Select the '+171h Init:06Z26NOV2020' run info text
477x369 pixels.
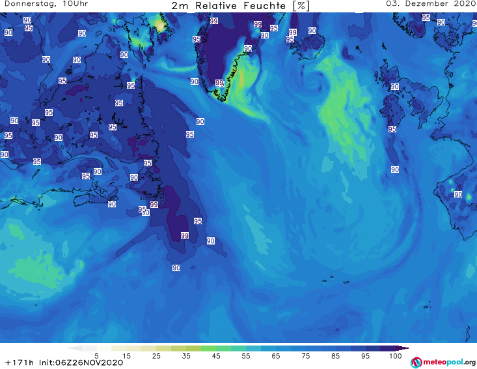coord(64,362)
